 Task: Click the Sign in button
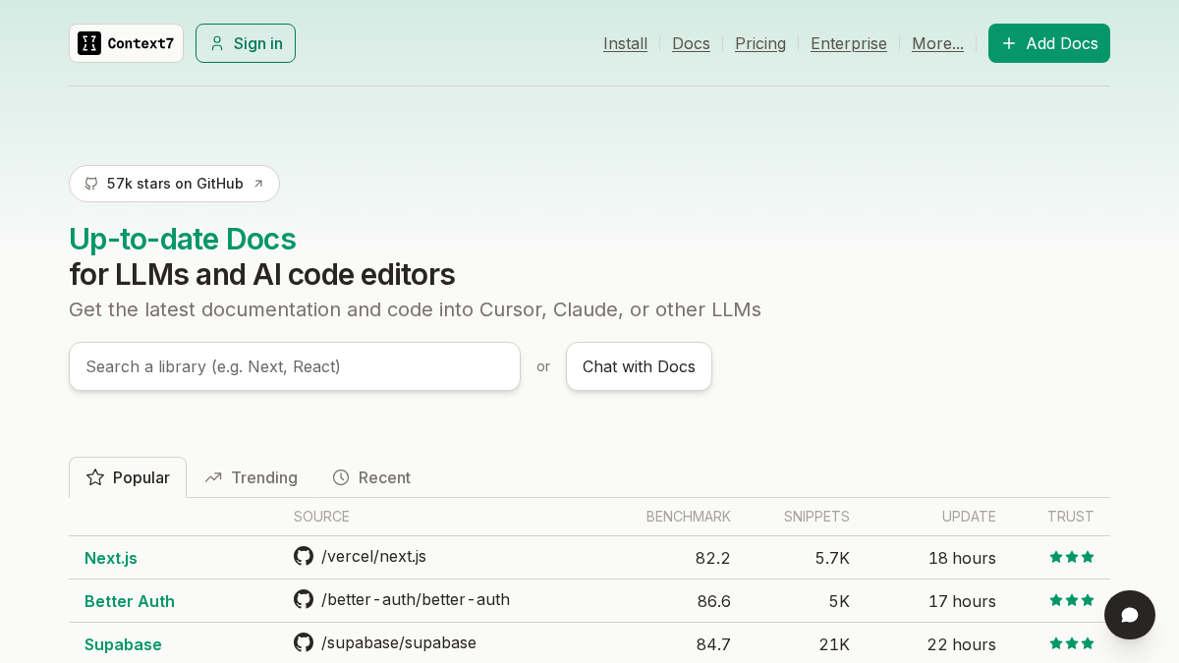[246, 43]
